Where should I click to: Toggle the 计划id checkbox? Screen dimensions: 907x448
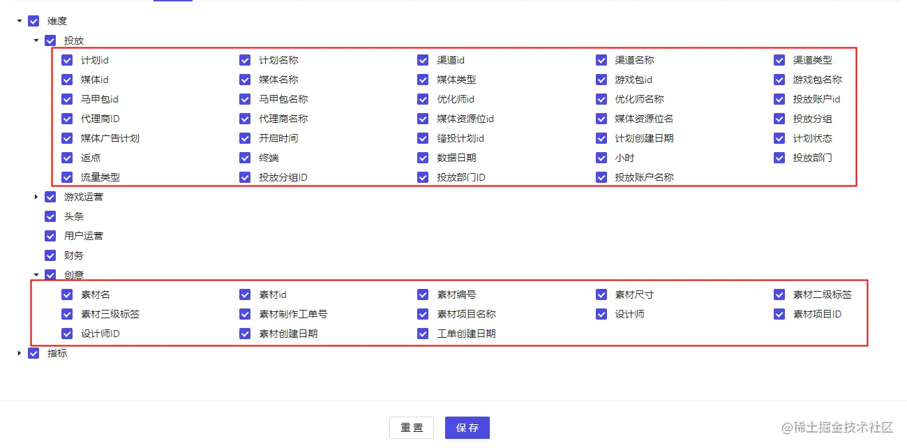67,60
